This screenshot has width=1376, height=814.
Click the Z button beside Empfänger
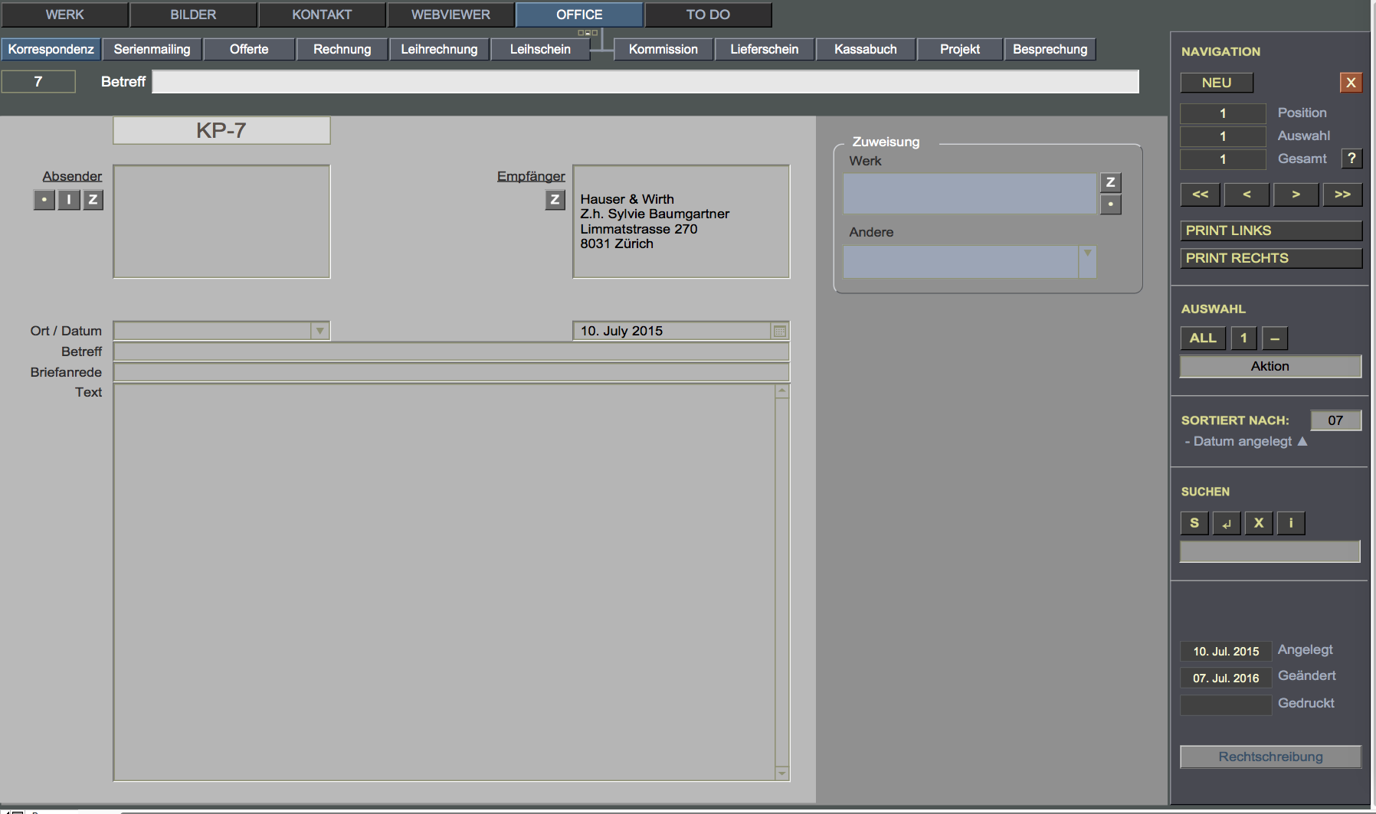(555, 200)
